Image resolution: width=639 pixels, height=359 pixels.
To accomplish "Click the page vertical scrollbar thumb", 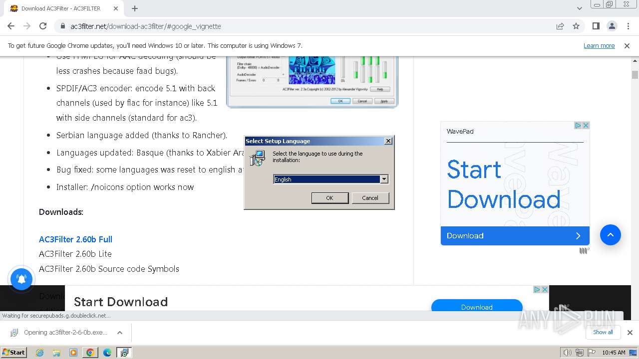I will click(x=635, y=75).
